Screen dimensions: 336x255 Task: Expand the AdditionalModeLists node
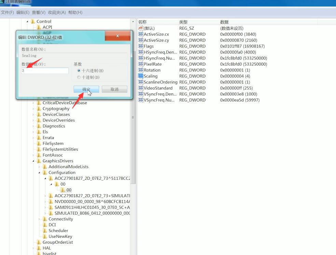click(x=40, y=167)
